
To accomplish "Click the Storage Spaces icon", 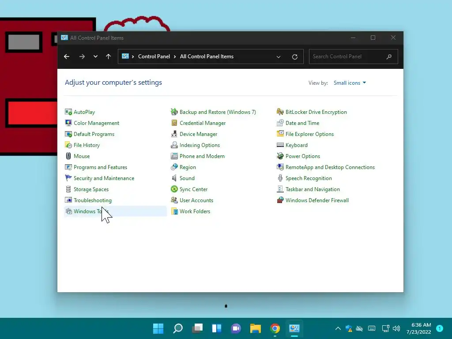I will point(68,189).
